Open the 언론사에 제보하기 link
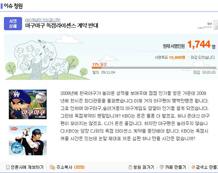The image size is (218, 173). pyautogui.click(x=27, y=167)
